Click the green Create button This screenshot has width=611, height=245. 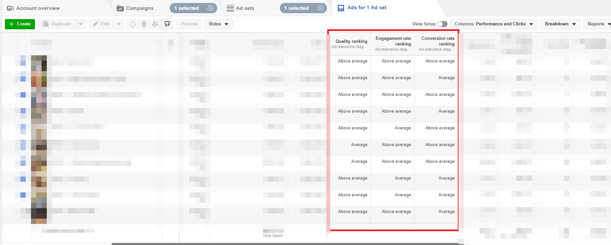coord(20,24)
